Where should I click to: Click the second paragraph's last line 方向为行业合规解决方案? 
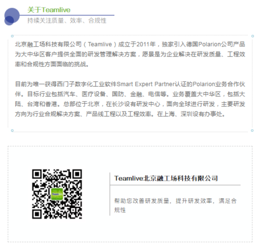[x=120, y=114]
